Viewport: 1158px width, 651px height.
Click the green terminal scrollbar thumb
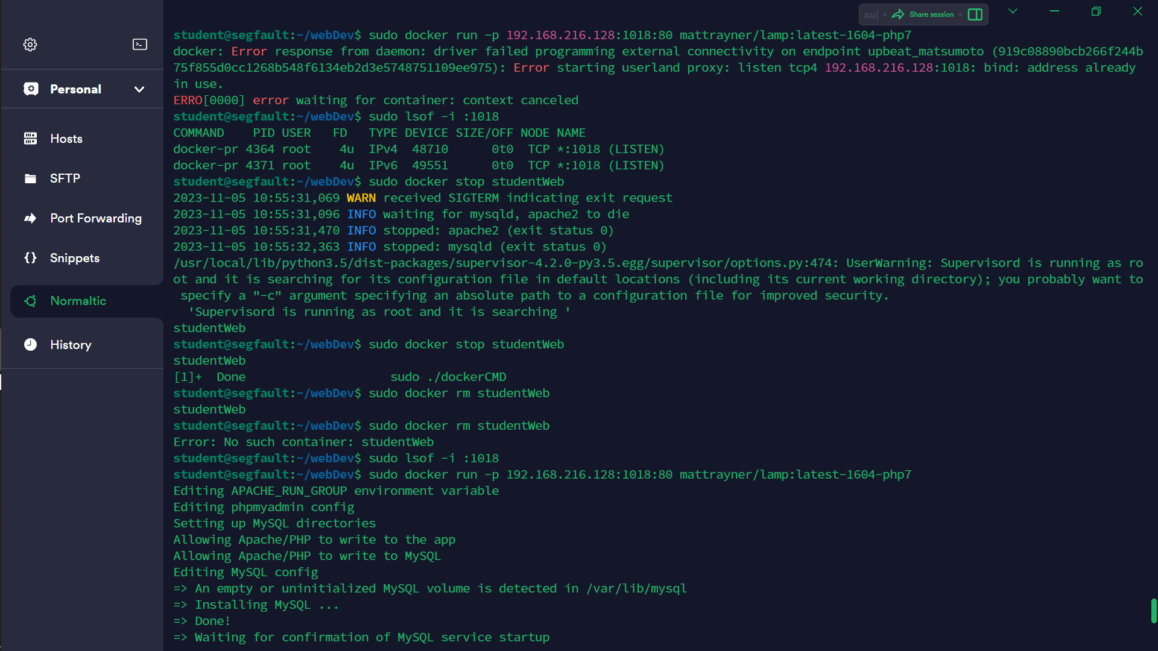click(1153, 611)
